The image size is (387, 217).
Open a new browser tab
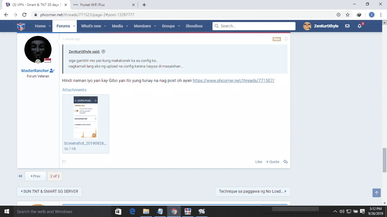(144, 5)
